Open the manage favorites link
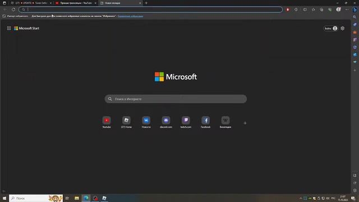This screenshot has height=202, width=359. click(x=130, y=16)
